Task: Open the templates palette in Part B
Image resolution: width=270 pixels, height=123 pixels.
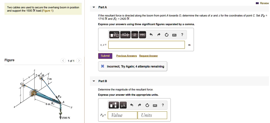Action: 114,105
